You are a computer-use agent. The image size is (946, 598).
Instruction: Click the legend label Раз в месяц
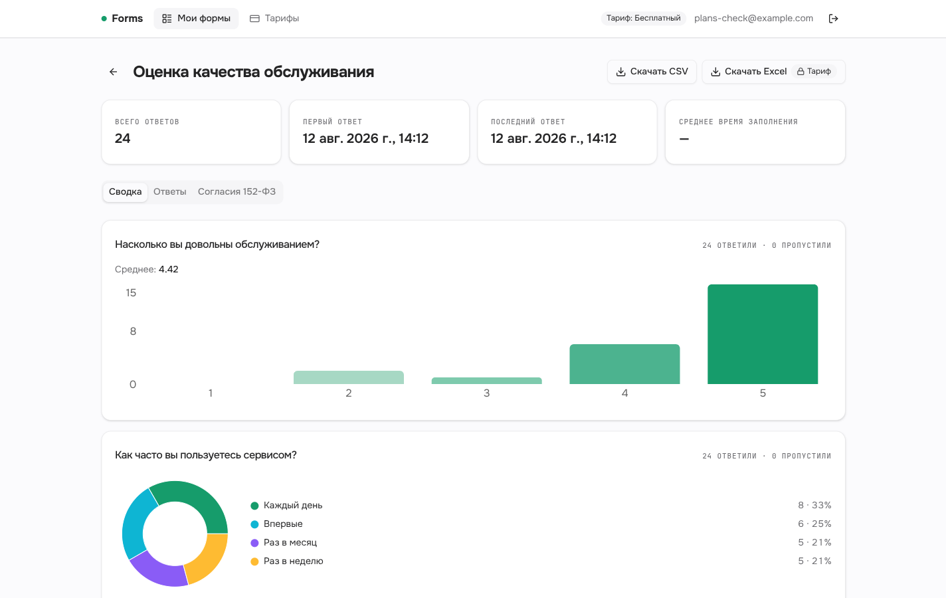pos(290,543)
